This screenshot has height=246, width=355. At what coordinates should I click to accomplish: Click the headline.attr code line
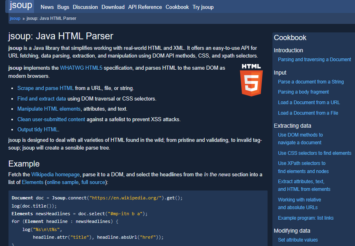click(x=98, y=237)
